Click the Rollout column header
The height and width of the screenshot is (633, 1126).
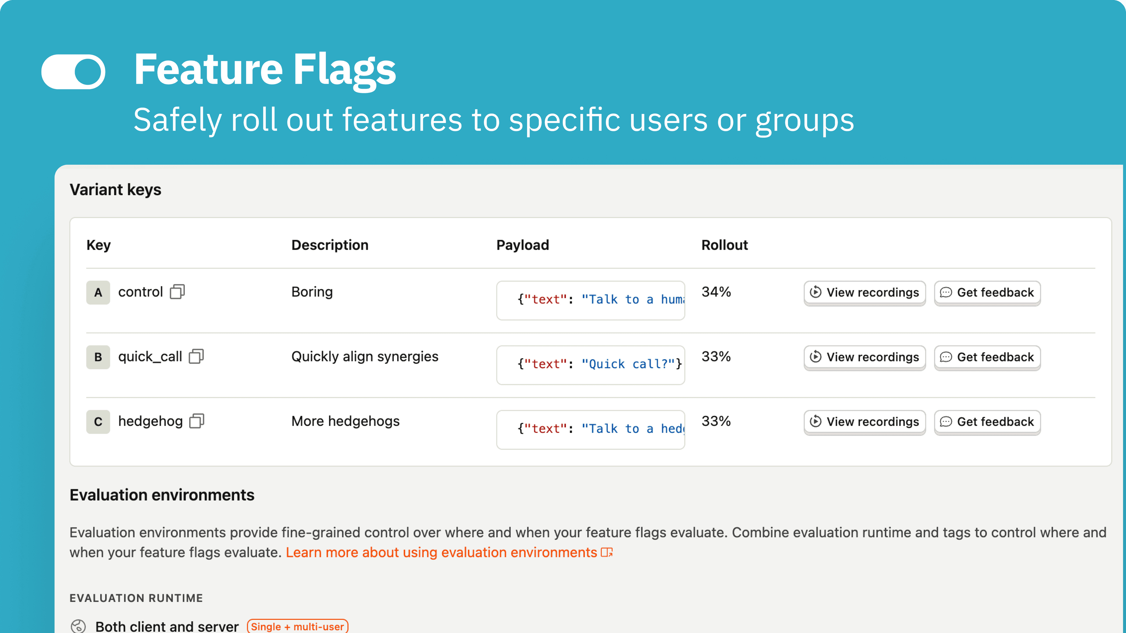pos(724,245)
